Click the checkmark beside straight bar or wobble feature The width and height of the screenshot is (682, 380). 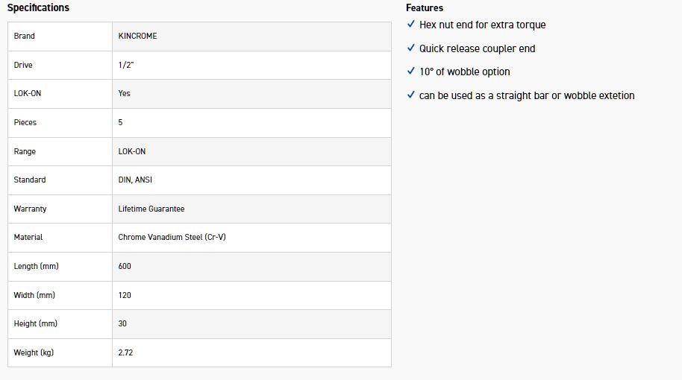tap(411, 95)
